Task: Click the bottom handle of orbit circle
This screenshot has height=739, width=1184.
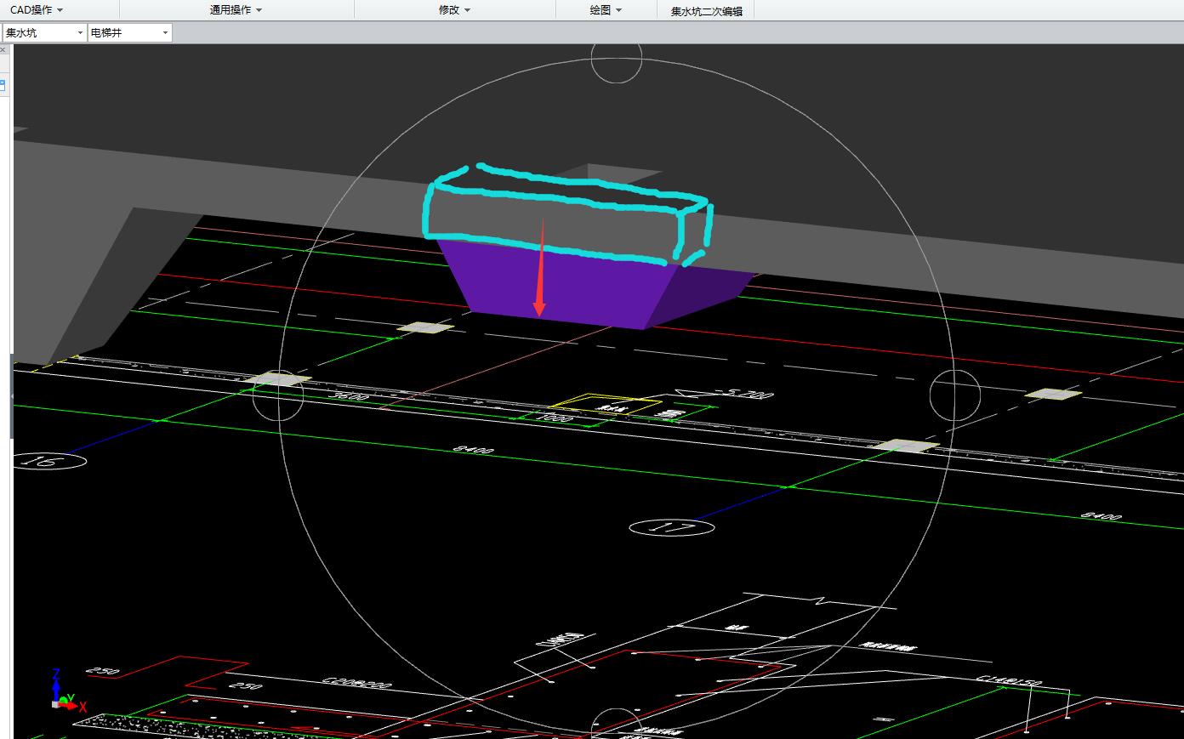Action: tap(616, 723)
